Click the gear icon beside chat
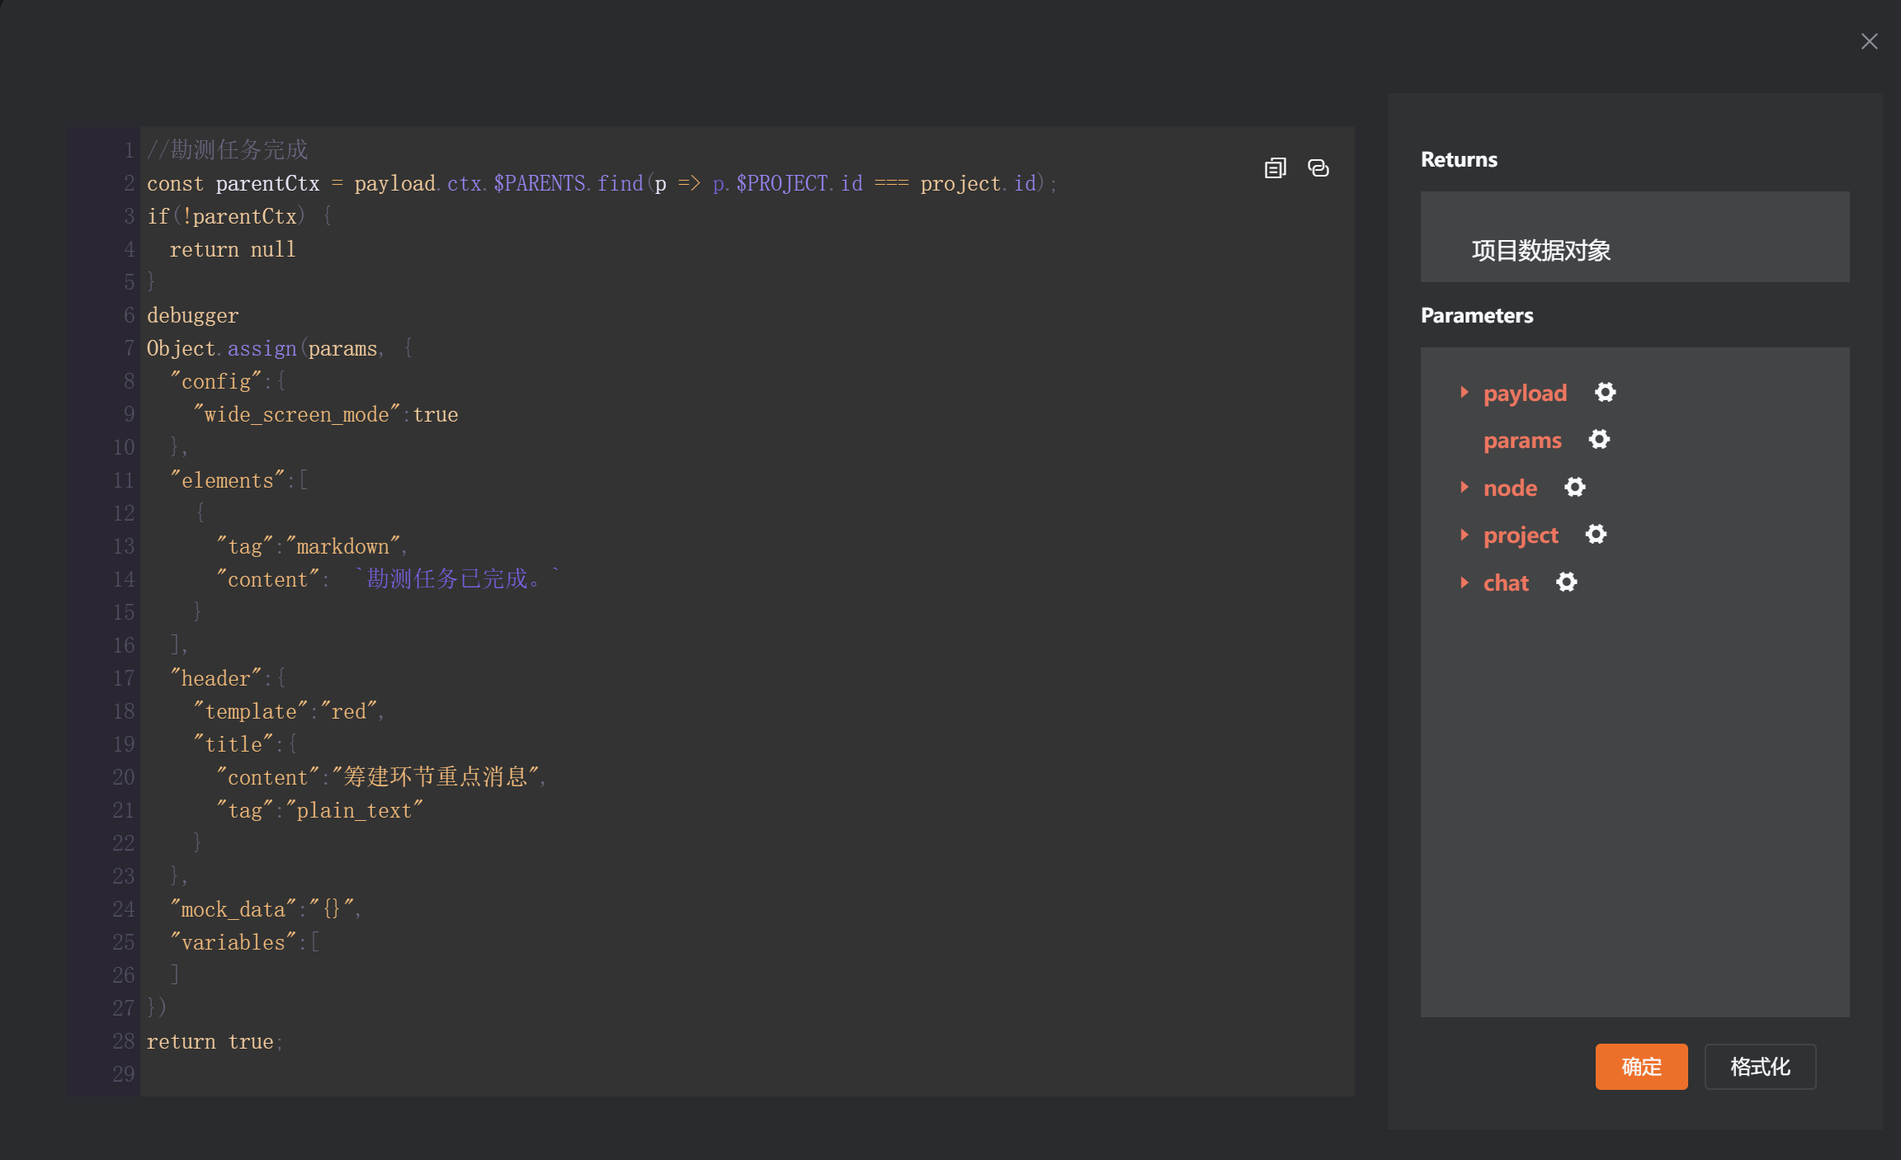The height and width of the screenshot is (1160, 1901). click(1566, 582)
